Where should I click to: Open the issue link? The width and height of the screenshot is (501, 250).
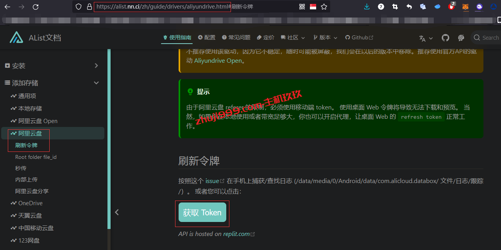click(x=215, y=181)
